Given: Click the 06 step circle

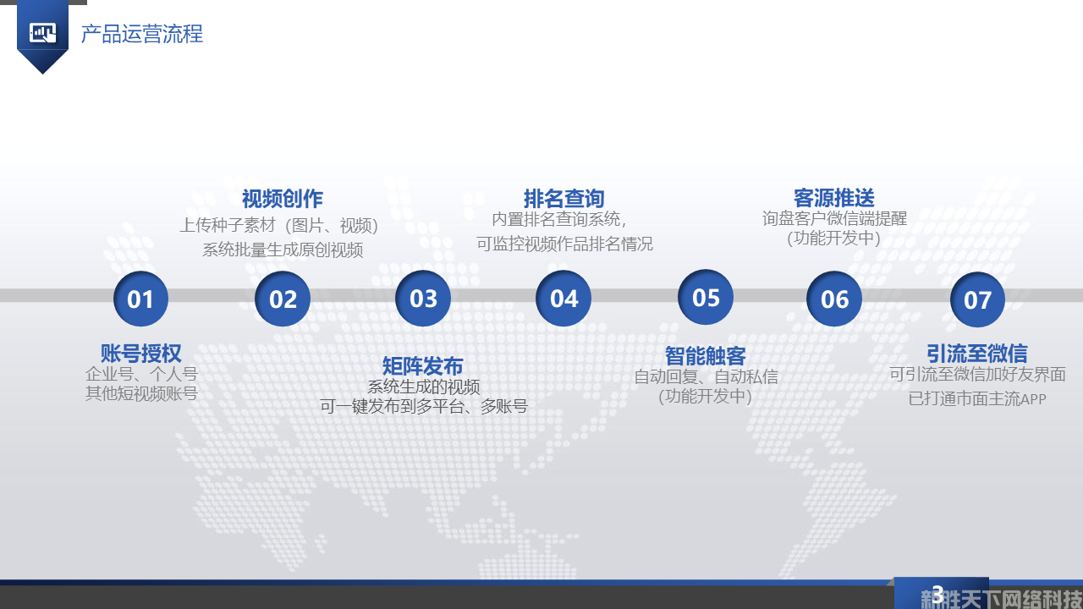Looking at the screenshot, I should [x=834, y=299].
